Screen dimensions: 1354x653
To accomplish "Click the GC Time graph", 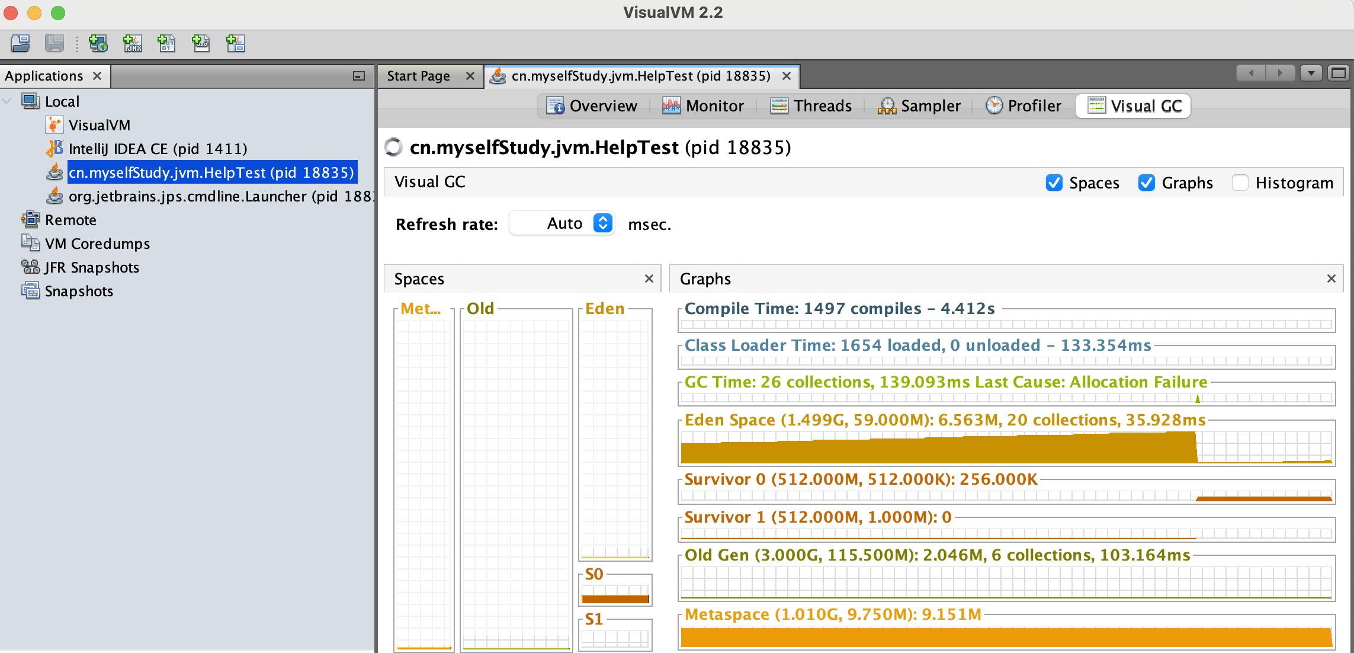I will pyautogui.click(x=1006, y=398).
